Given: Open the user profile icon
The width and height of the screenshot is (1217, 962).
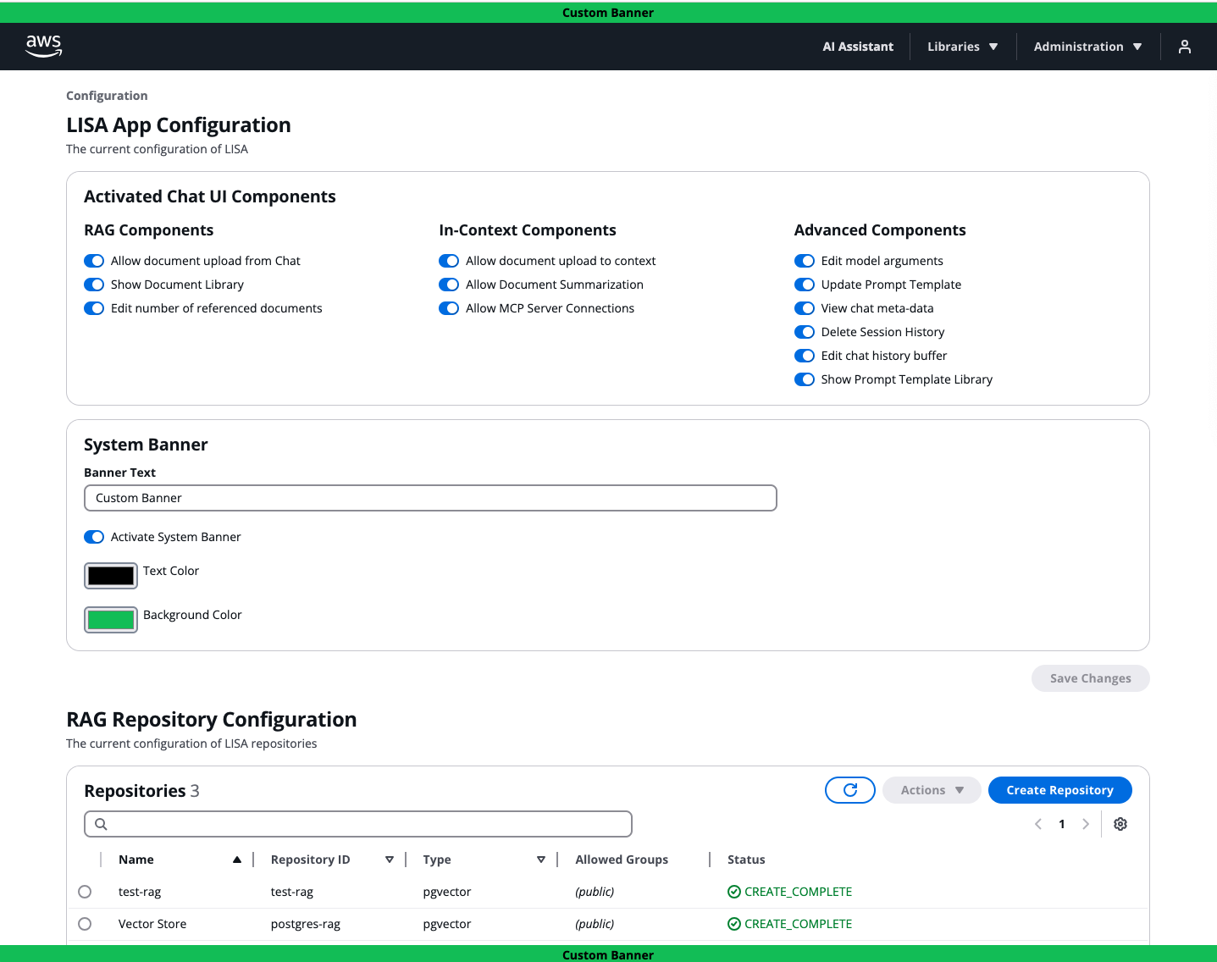Looking at the screenshot, I should (1185, 47).
